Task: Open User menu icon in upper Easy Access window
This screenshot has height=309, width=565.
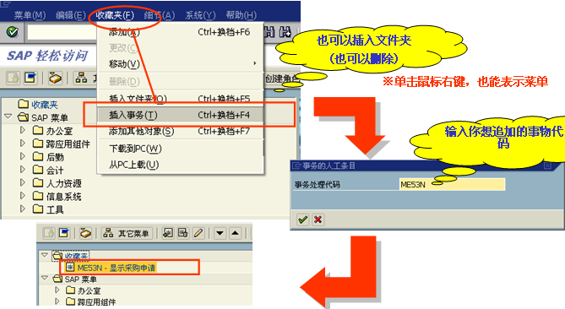Action: click(x=13, y=78)
